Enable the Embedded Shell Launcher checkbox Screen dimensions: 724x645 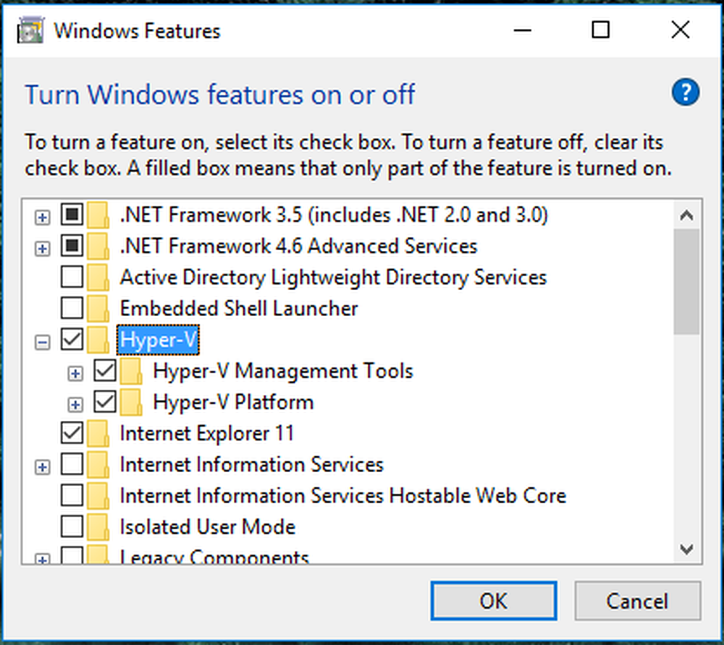coord(72,308)
